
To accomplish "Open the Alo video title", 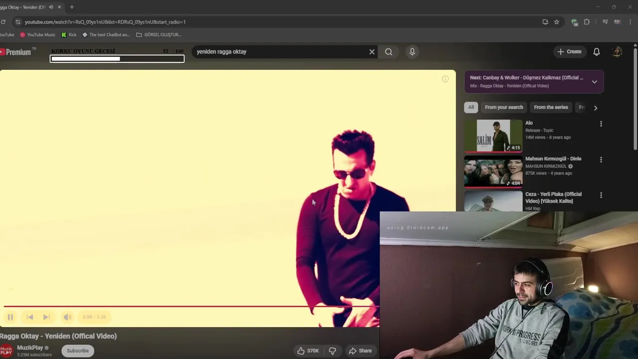I will pos(529,123).
